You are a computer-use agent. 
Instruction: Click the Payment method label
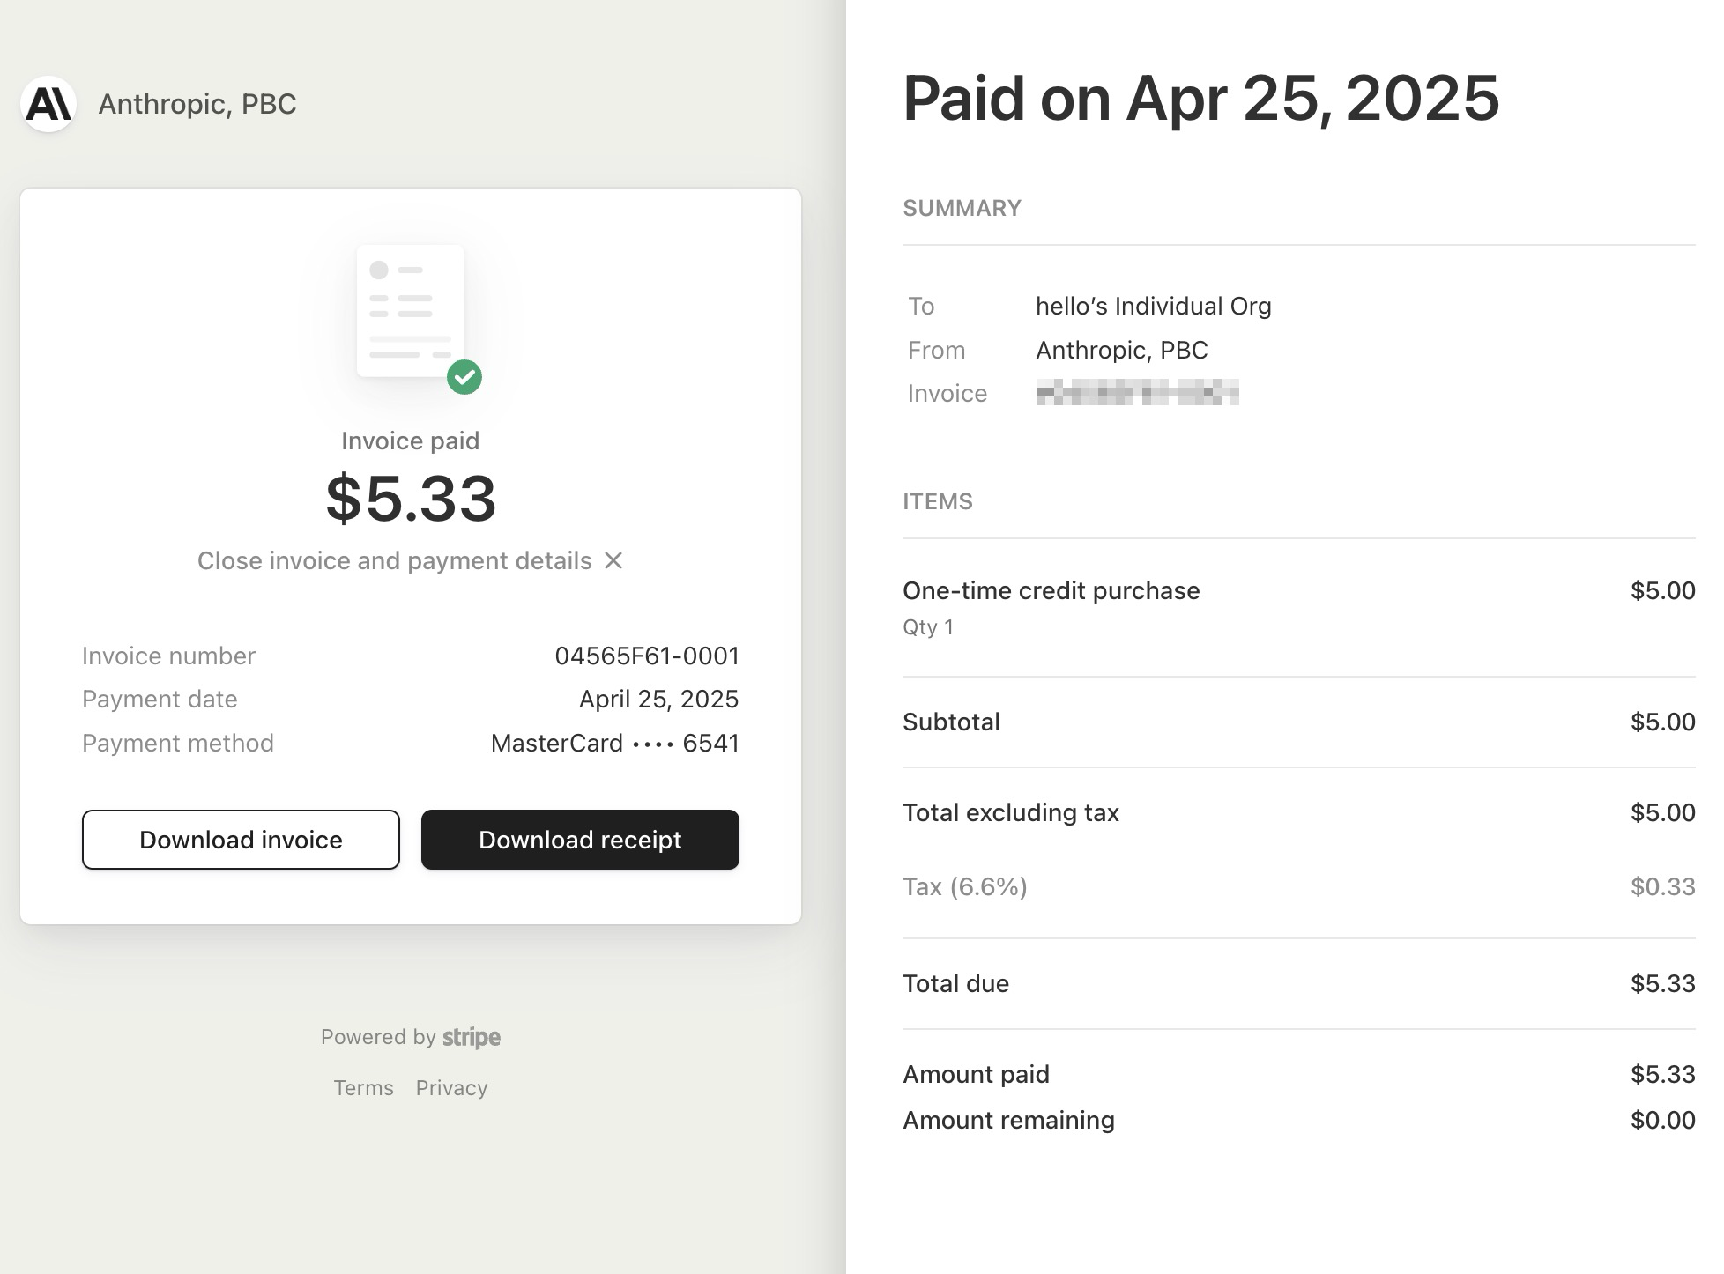(x=178, y=743)
